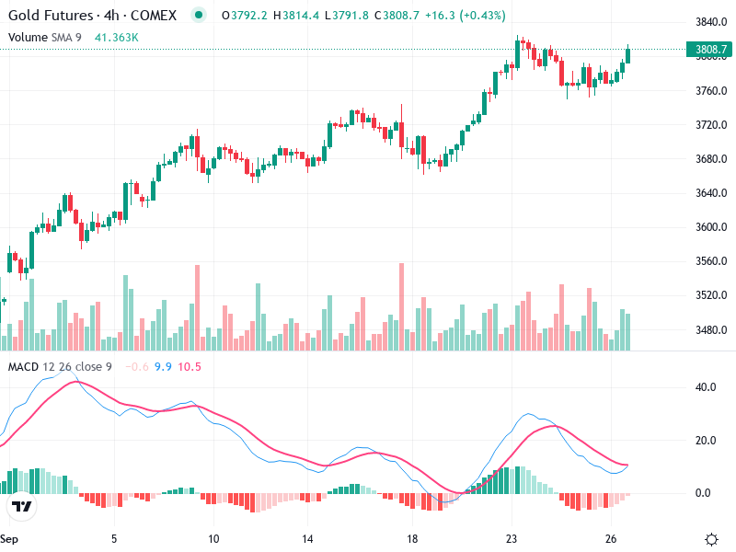Click the green market status indicator
The image size is (736, 552).
point(198,16)
